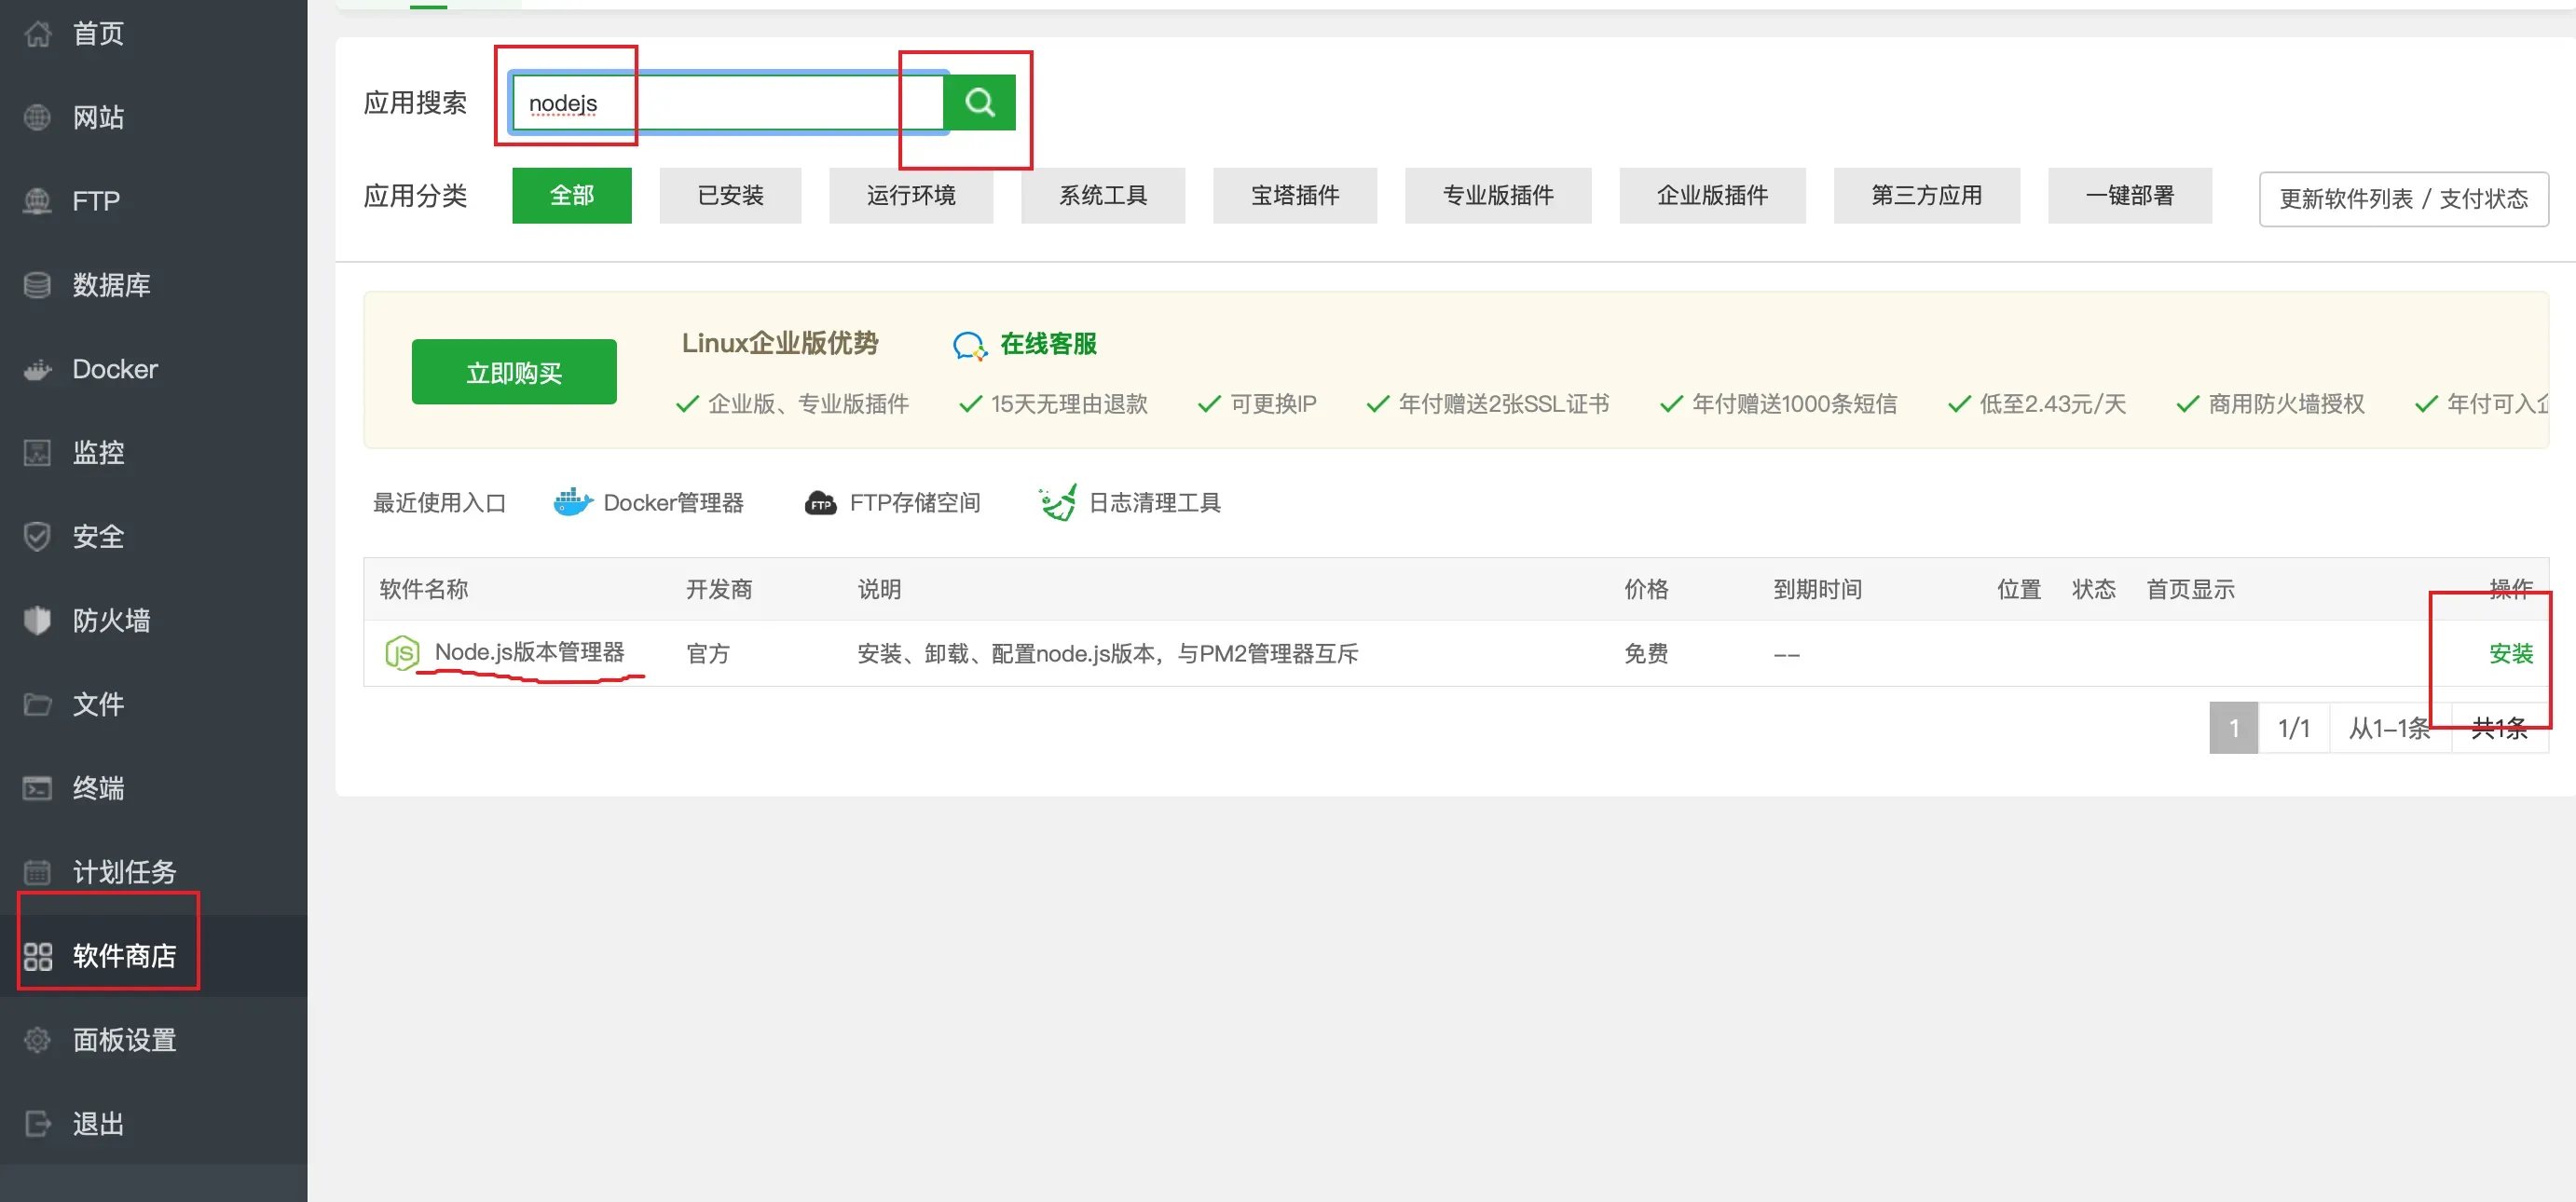Click the 从1-1条 range text
Screen dimensions: 2576x1202
[x=2389, y=728]
